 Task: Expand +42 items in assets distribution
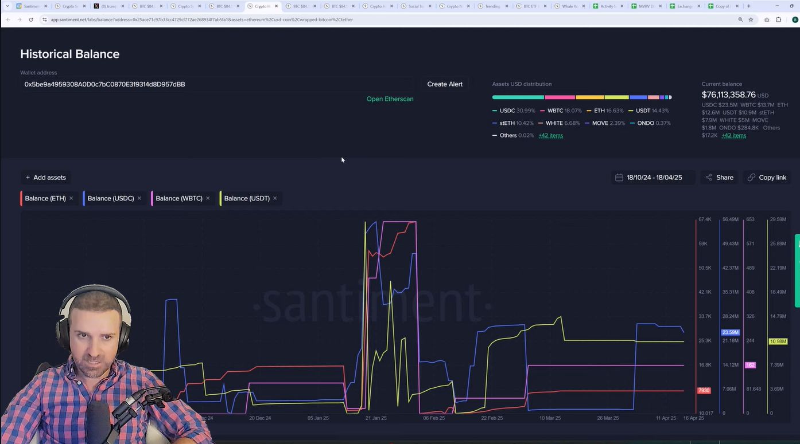(550, 136)
